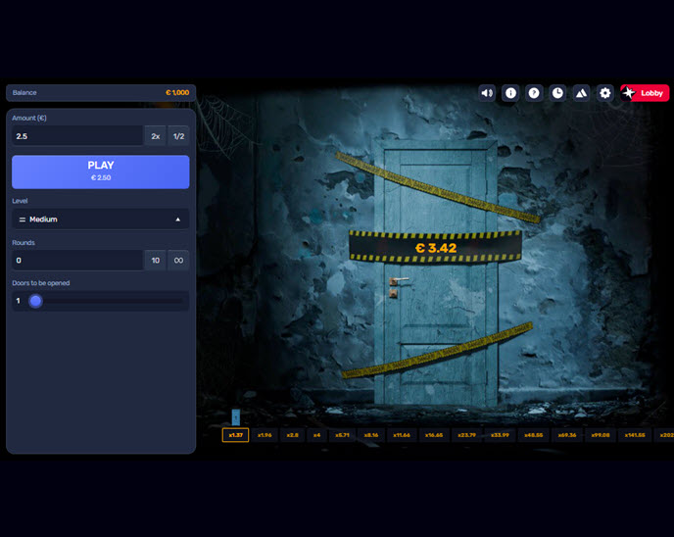Viewport: 674px width, 537px height.
Task: Click the Doors to be opened slider handle
Action: (36, 301)
